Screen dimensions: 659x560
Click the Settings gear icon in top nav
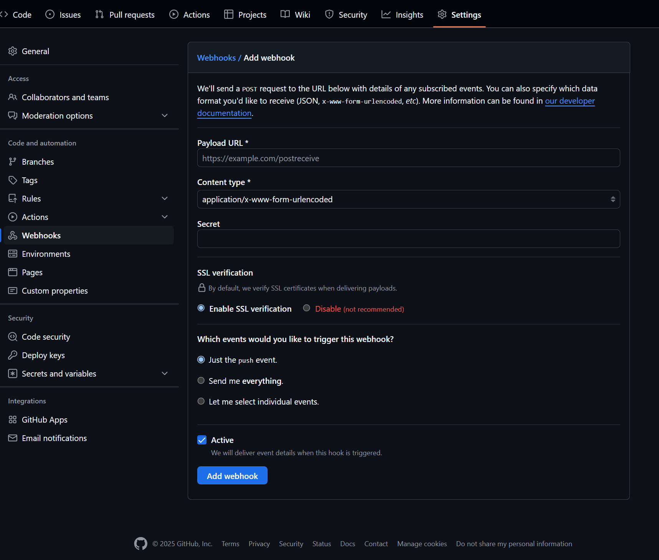coord(442,15)
